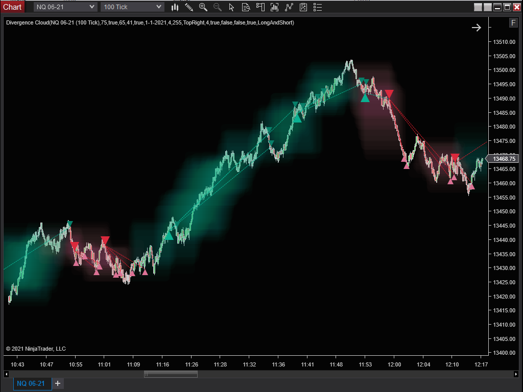Open the Data Box icon
This screenshot has width=523, height=392.
[246, 7]
